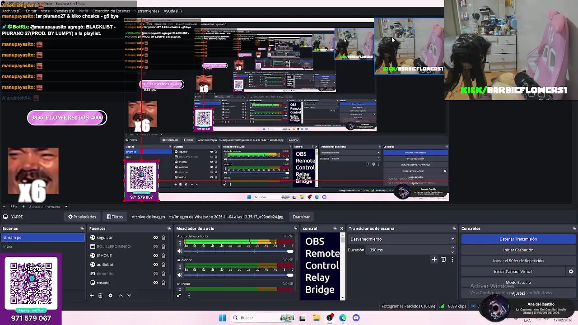Remove selected source with trash icon
Image resolution: width=578 pixels, height=325 pixels.
[x=100, y=295]
